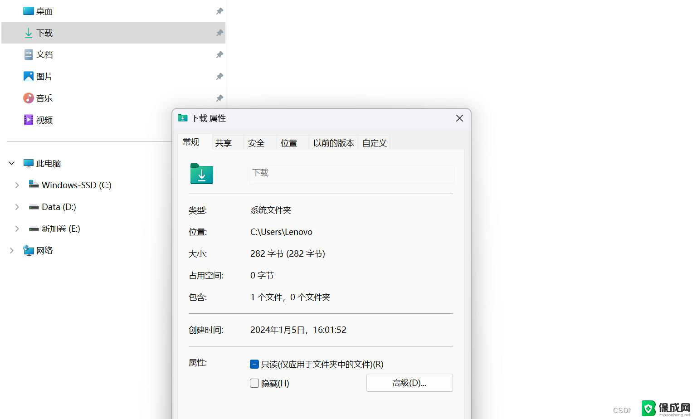Click the Network (网络) icon
Image resolution: width=697 pixels, height=419 pixels.
tap(28, 250)
